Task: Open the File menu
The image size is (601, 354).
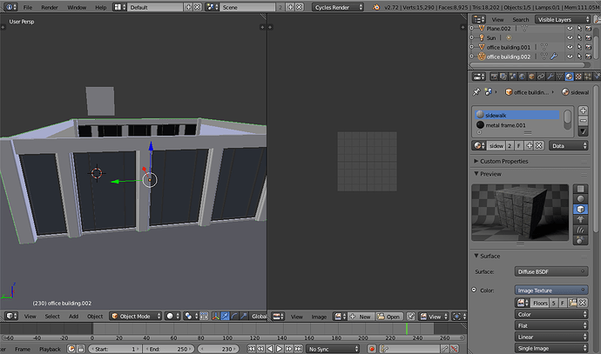Action: coord(28,7)
